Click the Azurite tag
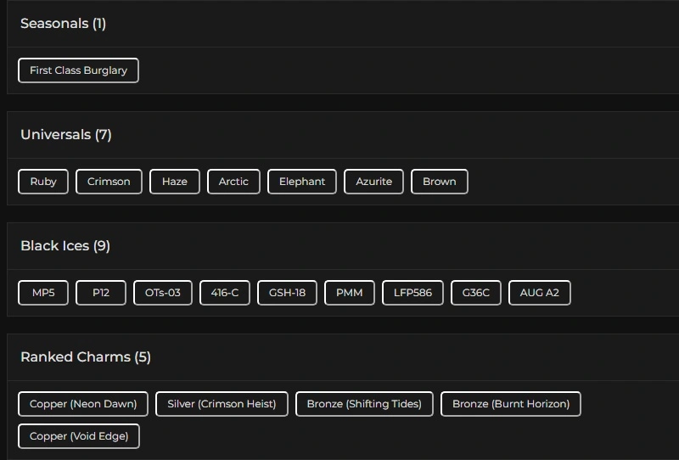The image size is (679, 460). [373, 182]
